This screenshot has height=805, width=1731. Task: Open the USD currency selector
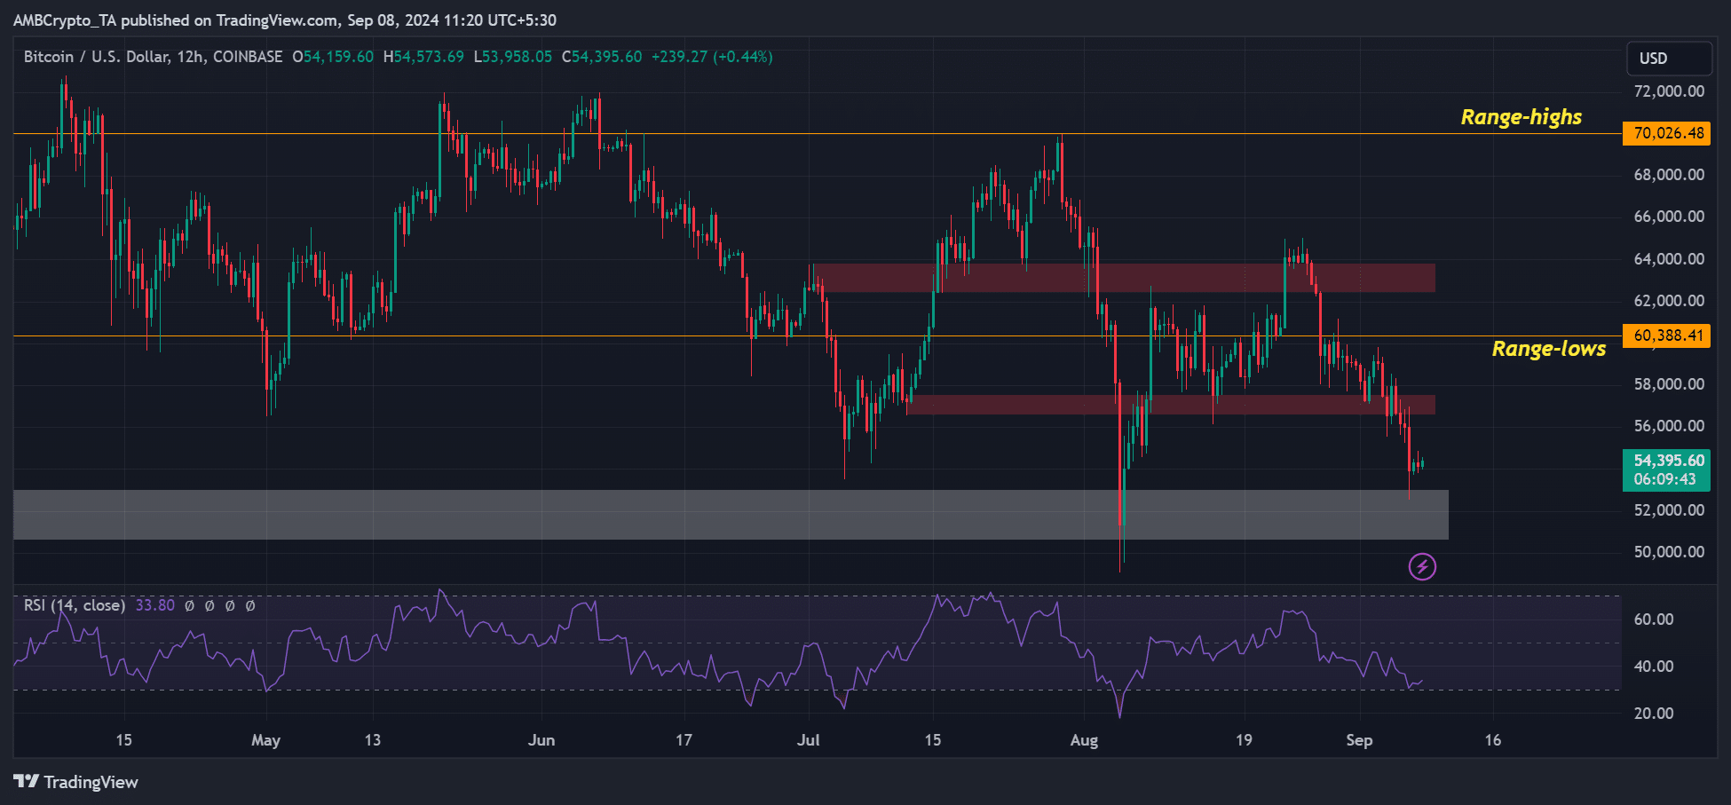click(1669, 58)
